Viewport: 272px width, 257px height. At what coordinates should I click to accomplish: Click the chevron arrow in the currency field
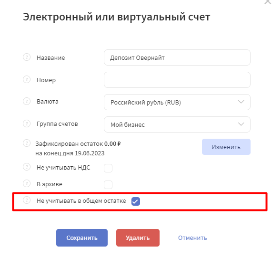[241, 102]
